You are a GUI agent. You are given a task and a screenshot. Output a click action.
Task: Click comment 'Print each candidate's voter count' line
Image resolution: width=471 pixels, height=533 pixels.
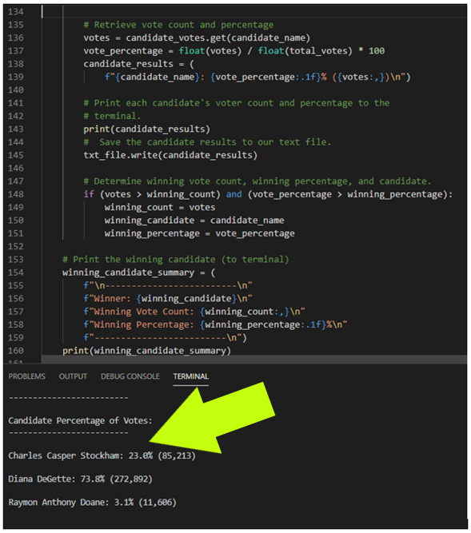(x=237, y=103)
